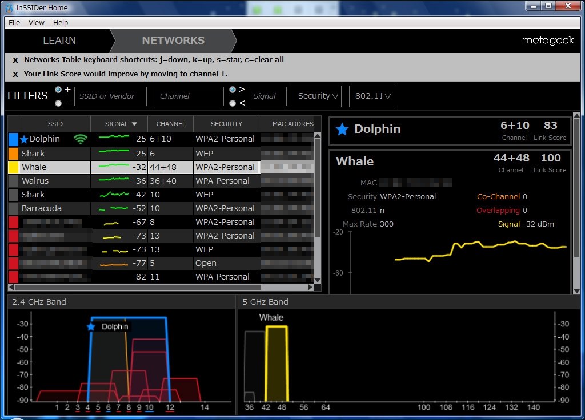Click the star marker on Dolphin in 2.4 GHz graph
This screenshot has width=585, height=420.
[x=90, y=327]
